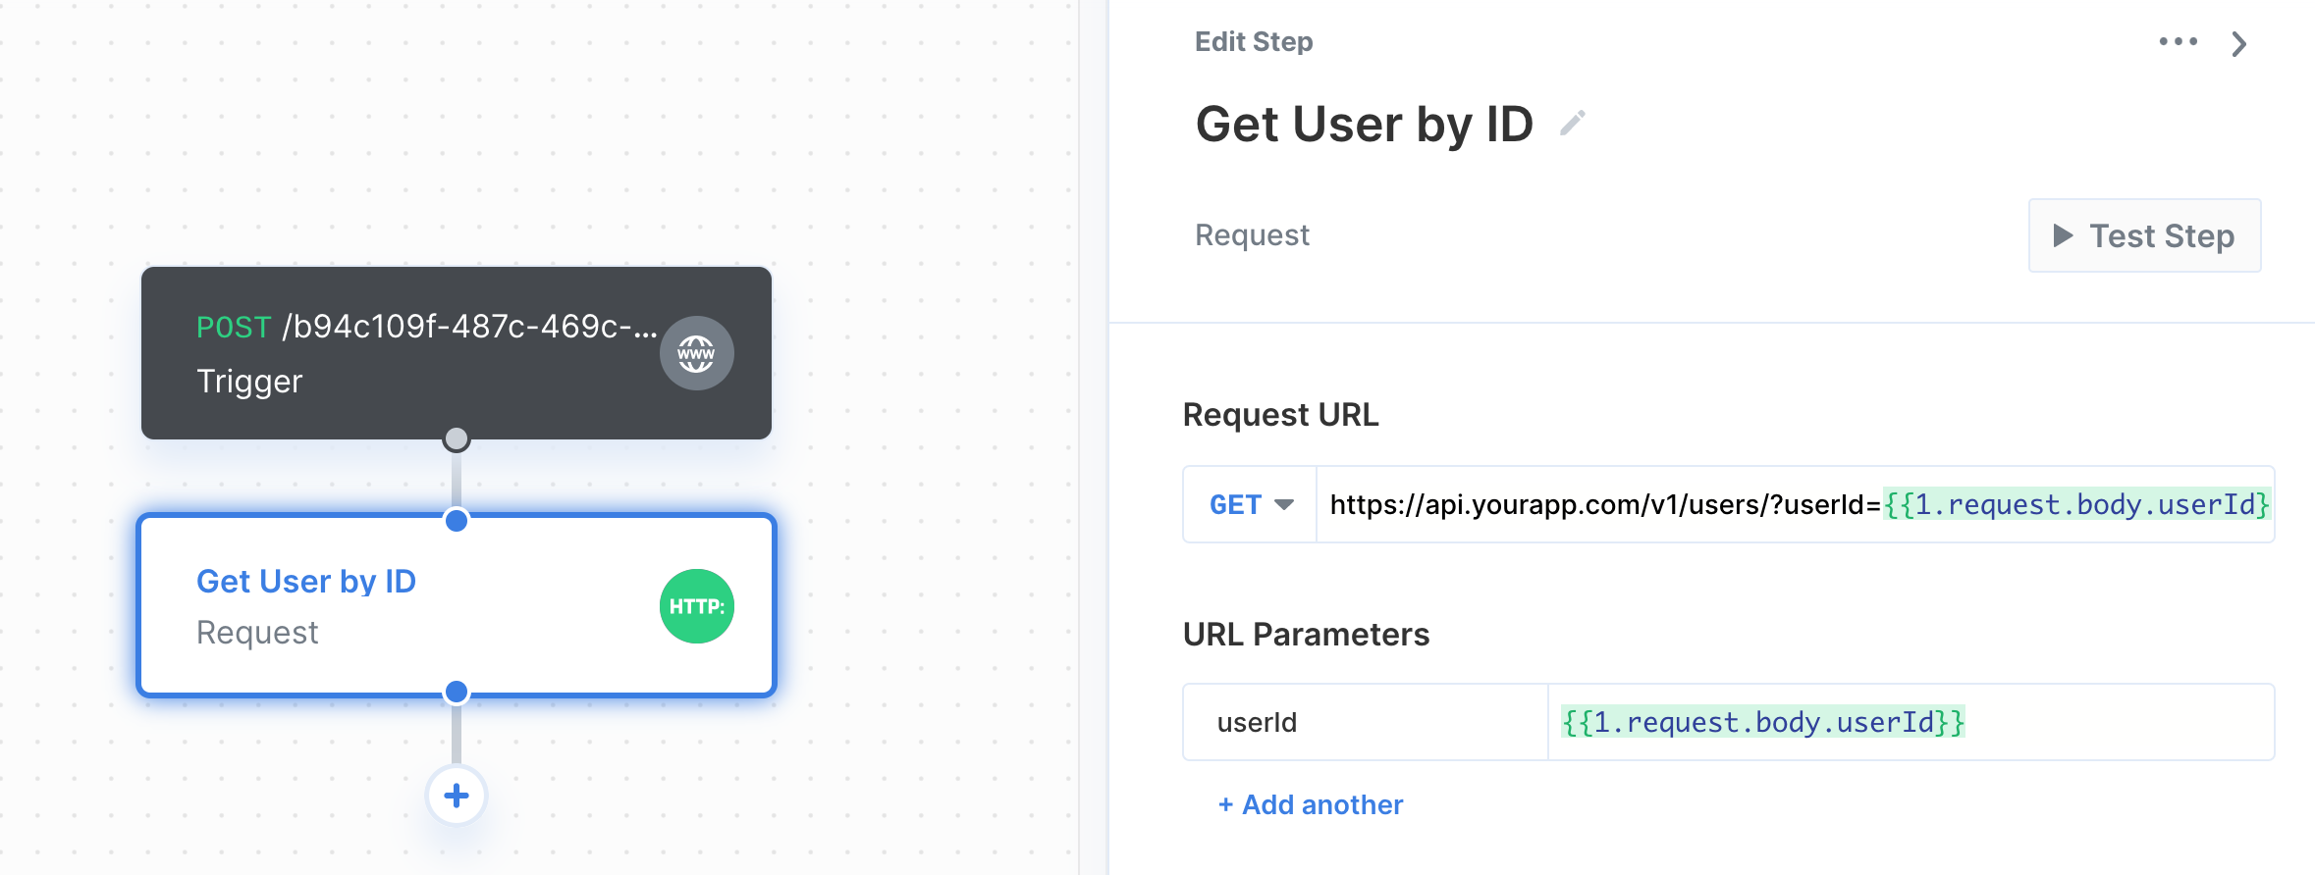Click the green HTTP badge icon
The image size is (2315, 875).
tap(696, 606)
